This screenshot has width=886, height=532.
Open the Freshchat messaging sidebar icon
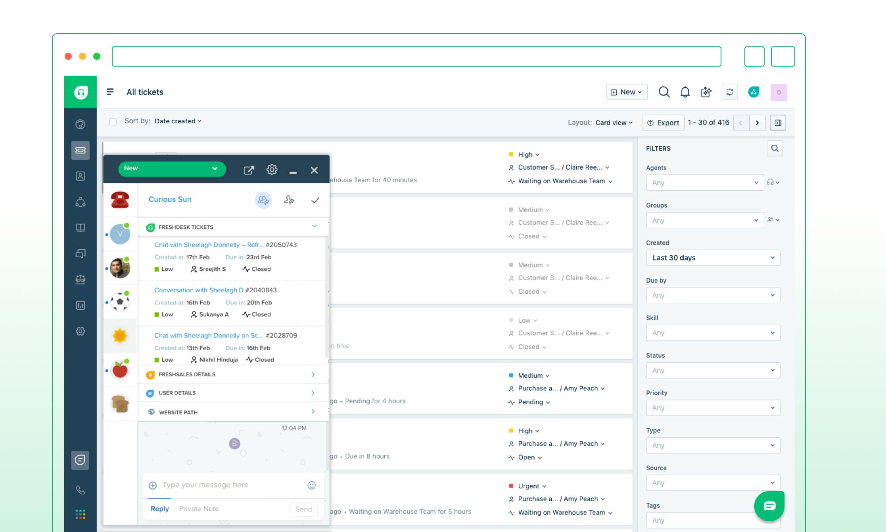pyautogui.click(x=81, y=460)
